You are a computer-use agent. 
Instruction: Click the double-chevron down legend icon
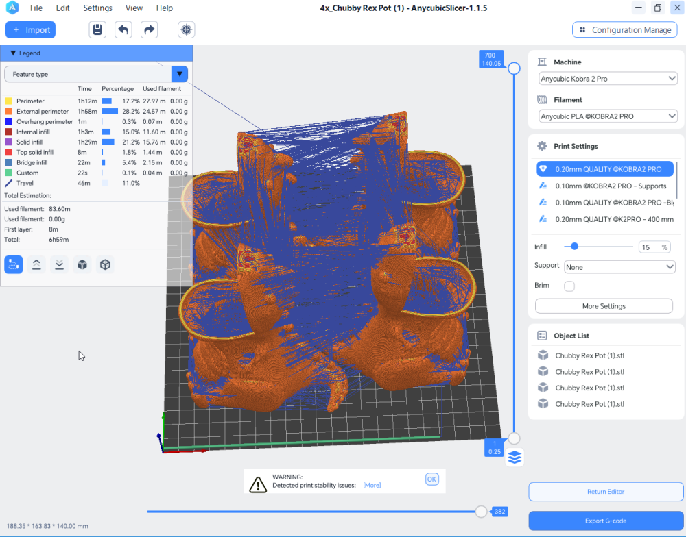tap(59, 265)
